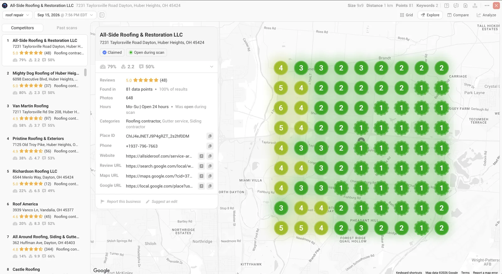The width and height of the screenshot is (502, 274).
Task: Grab the competitor list scrollbar
Action: 85,72
